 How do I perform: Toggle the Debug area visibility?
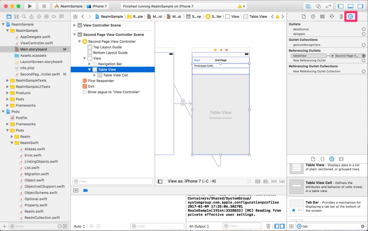coord(350,6)
